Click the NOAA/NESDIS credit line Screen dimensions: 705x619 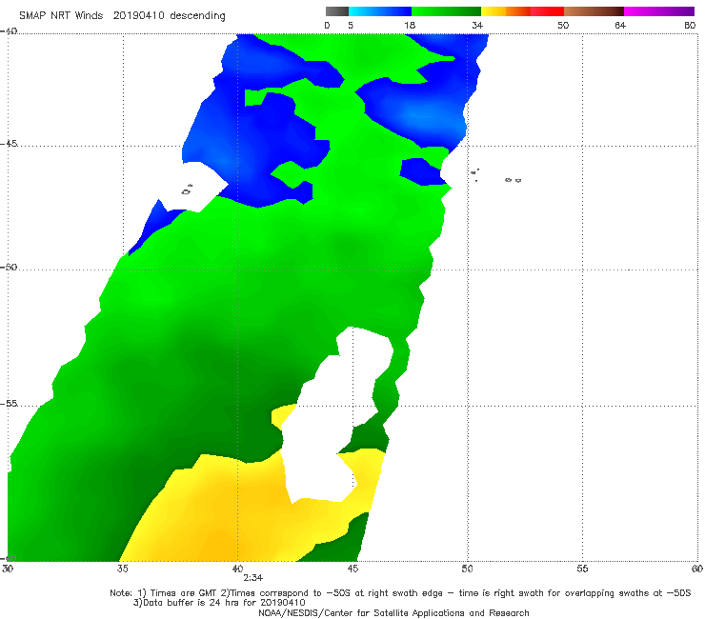393,612
